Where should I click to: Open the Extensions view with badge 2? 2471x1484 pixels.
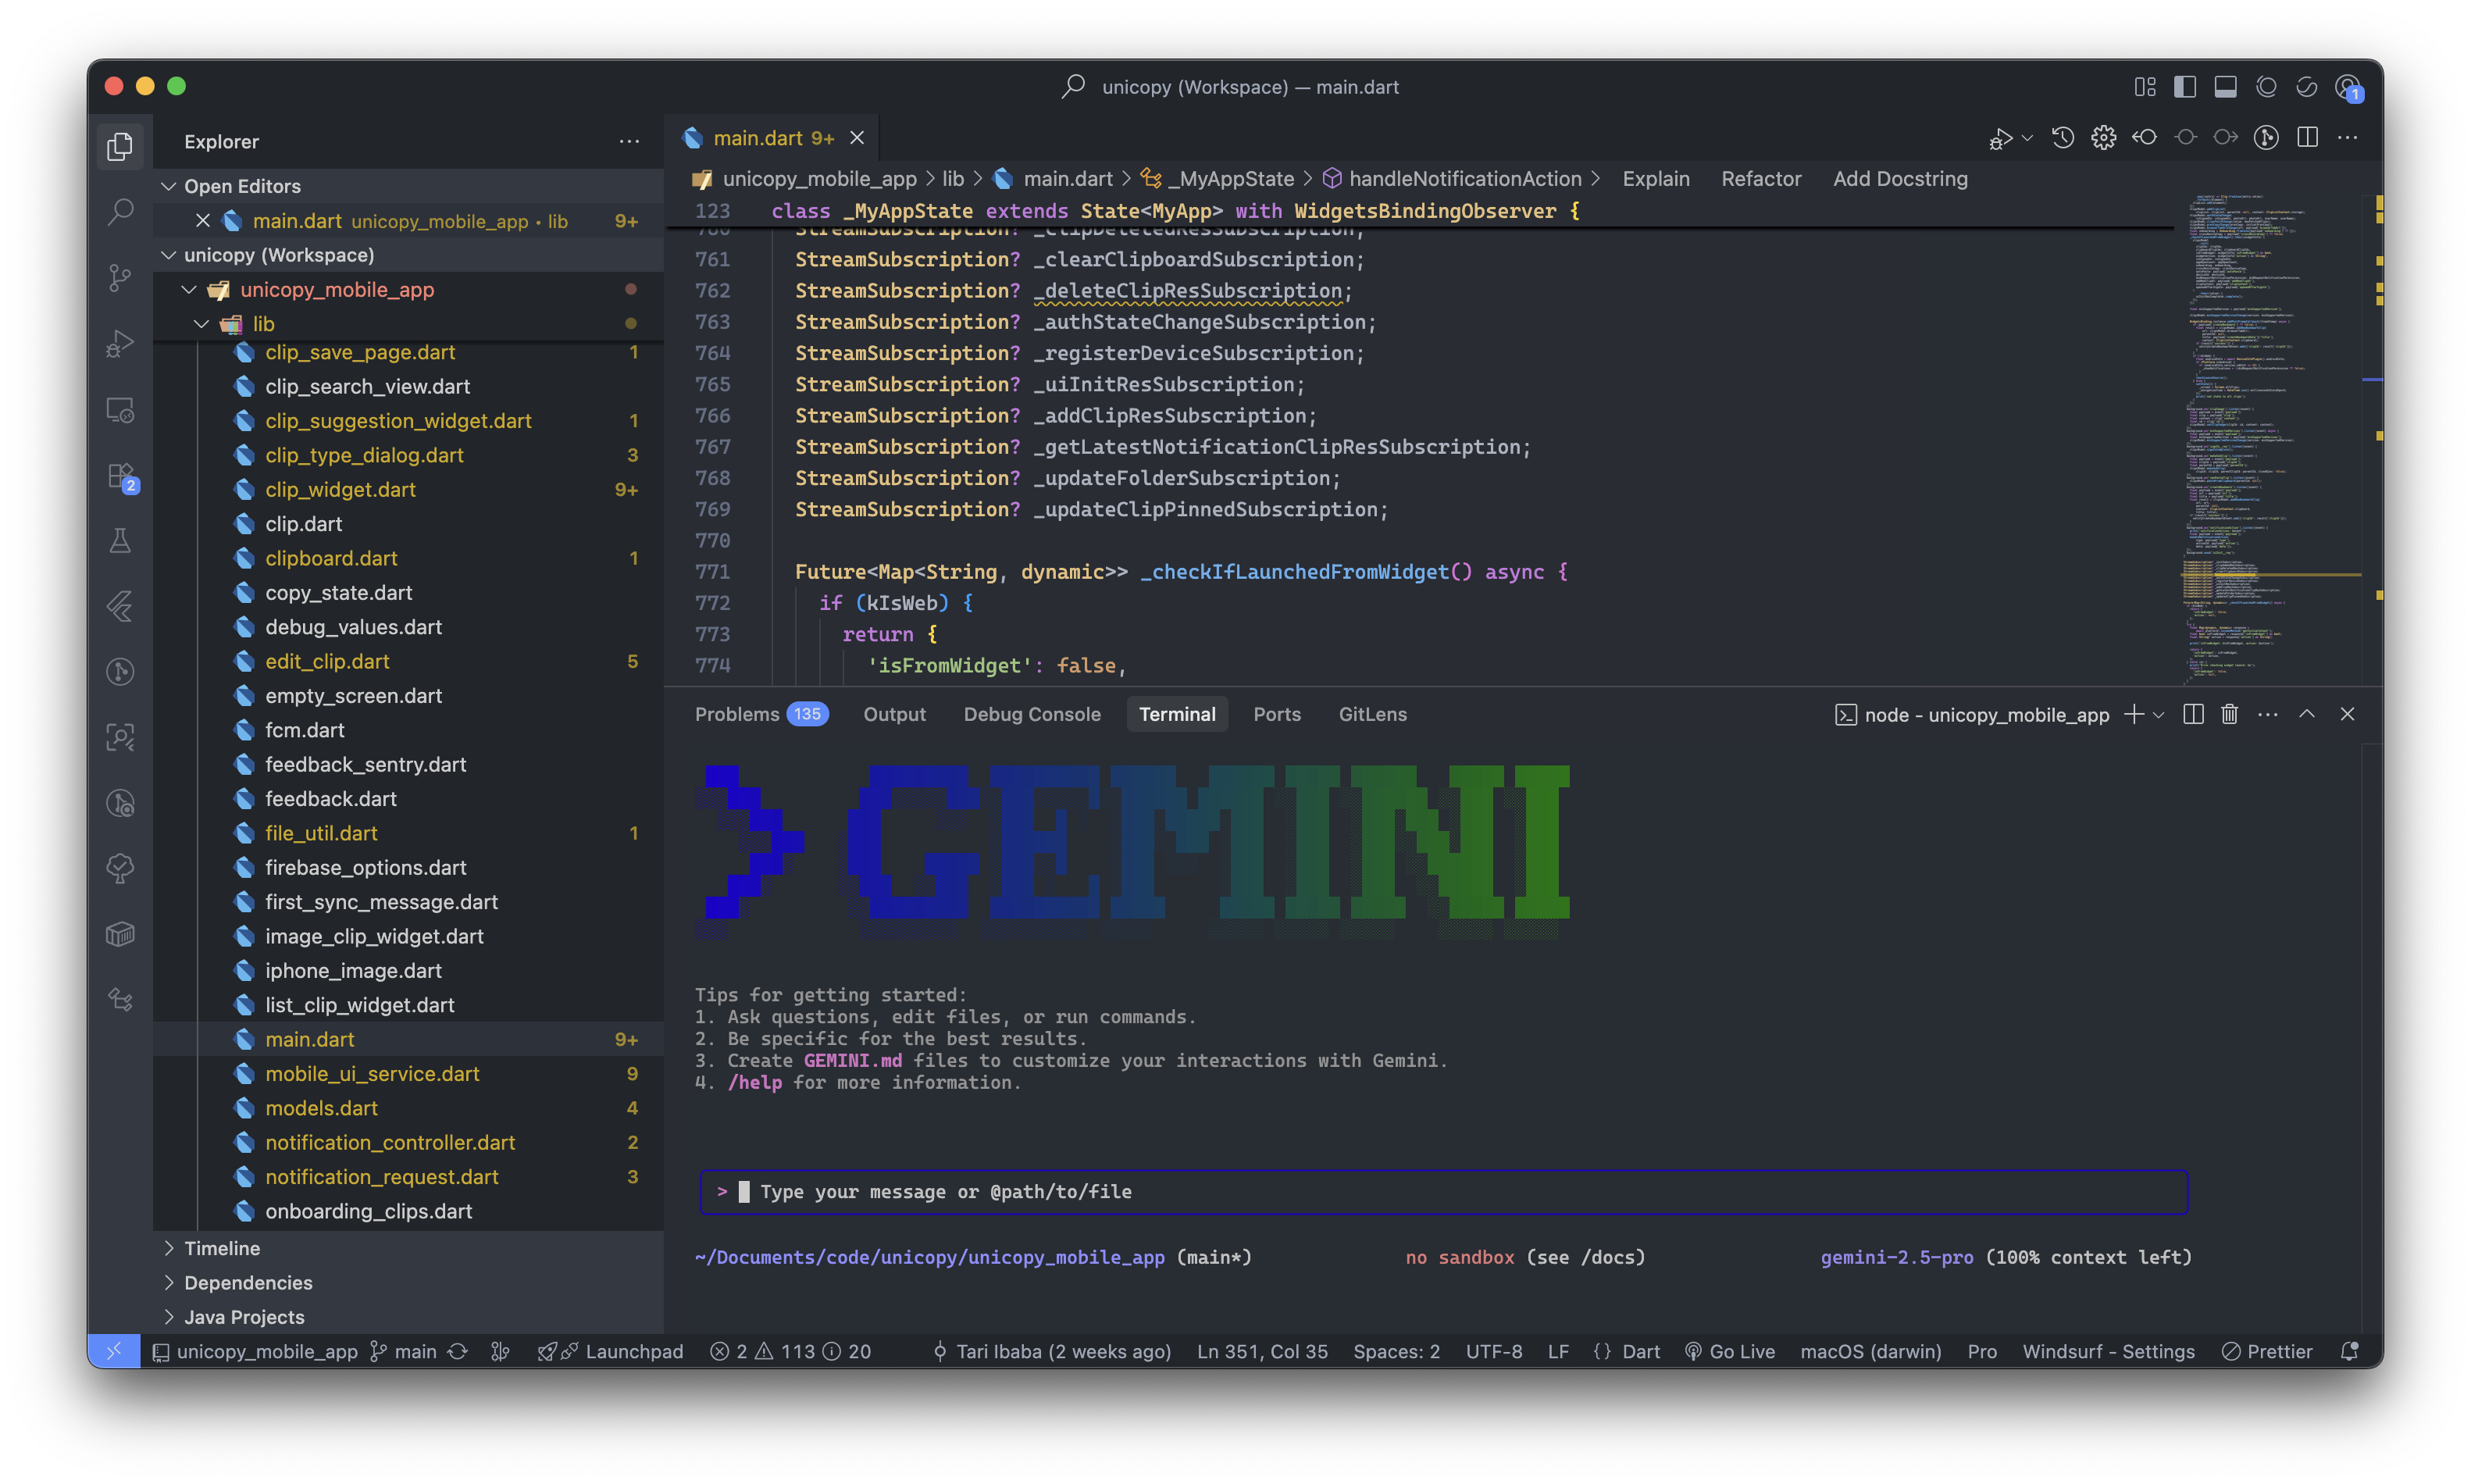click(120, 476)
